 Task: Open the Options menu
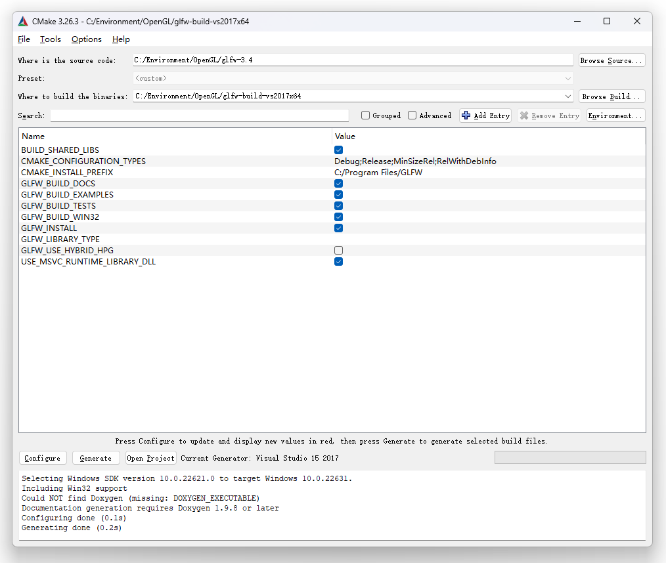(x=87, y=39)
